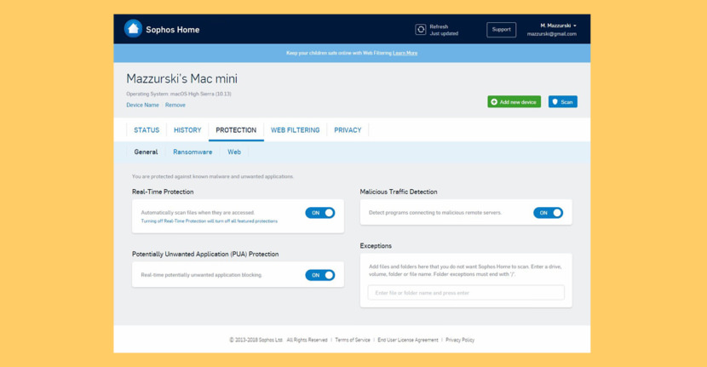Open End User License Agreement link
This screenshot has width=707, height=367.
408,340
